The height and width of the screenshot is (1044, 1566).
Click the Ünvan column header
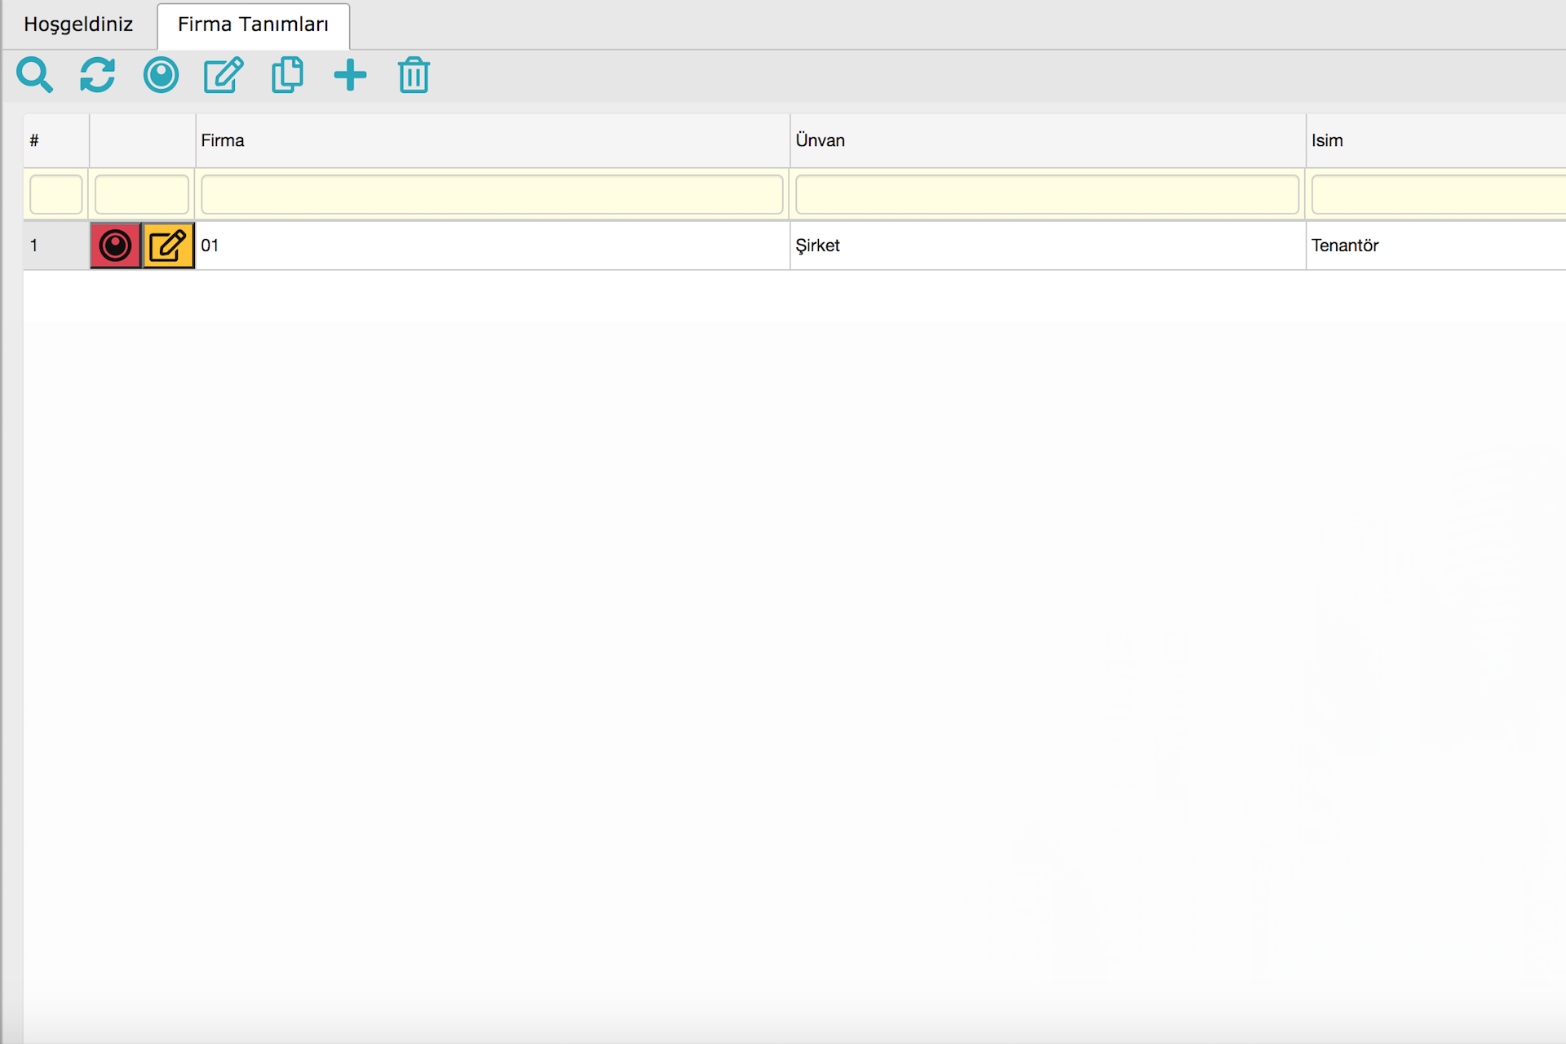(x=1046, y=140)
